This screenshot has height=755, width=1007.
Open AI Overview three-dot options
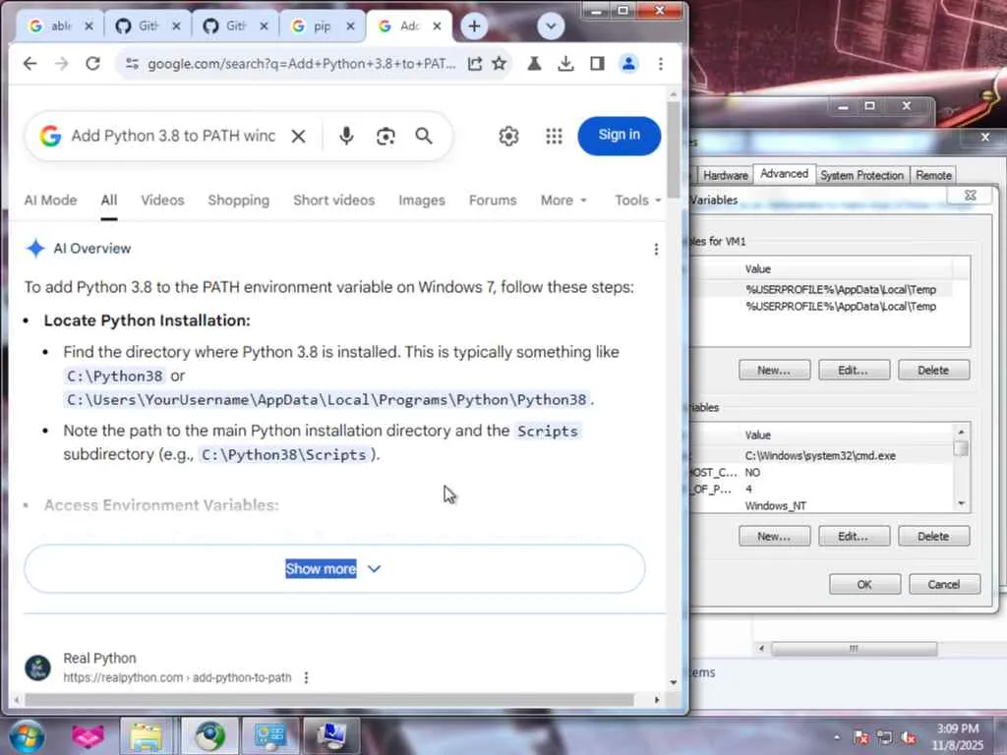[656, 249]
